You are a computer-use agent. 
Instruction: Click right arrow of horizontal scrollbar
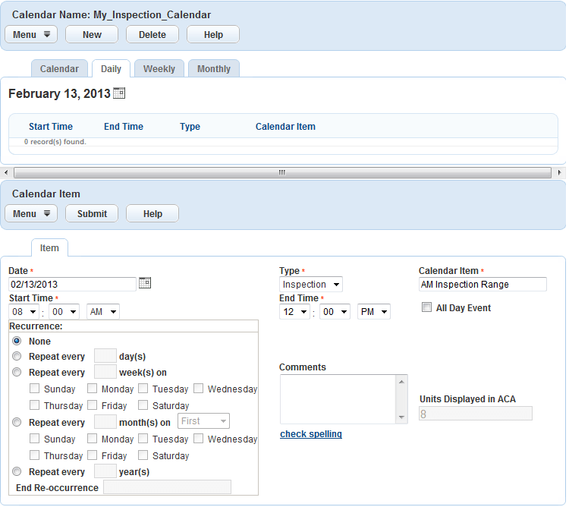pyautogui.click(x=560, y=173)
